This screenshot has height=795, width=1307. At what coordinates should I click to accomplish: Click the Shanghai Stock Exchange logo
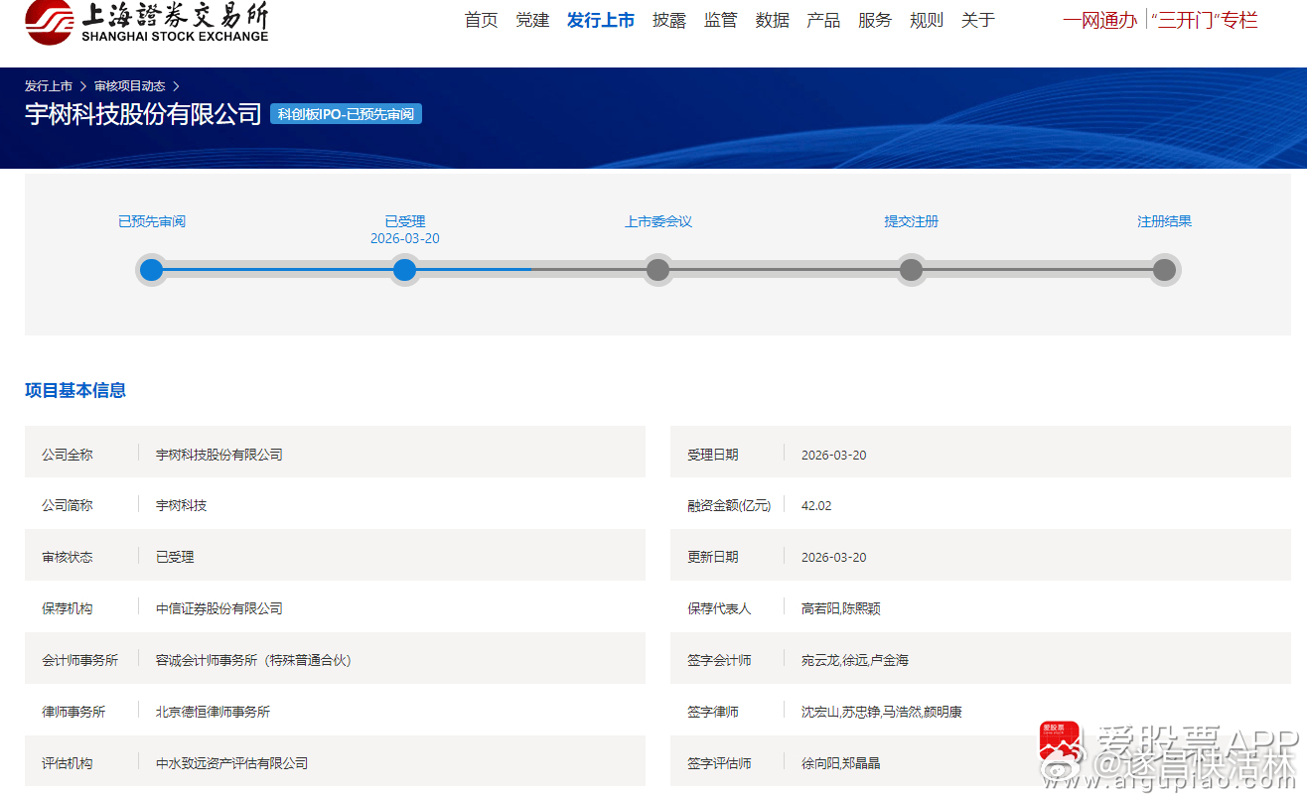click(147, 23)
